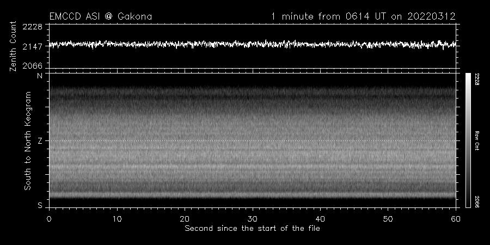The height and width of the screenshot is (245, 490).
Task: Click the keogram image panel
Action: pyautogui.click(x=253, y=140)
